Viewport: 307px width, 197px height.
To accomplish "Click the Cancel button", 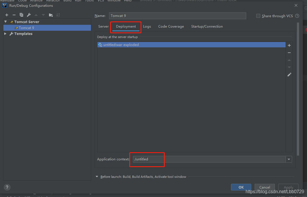I will (x=265, y=187).
